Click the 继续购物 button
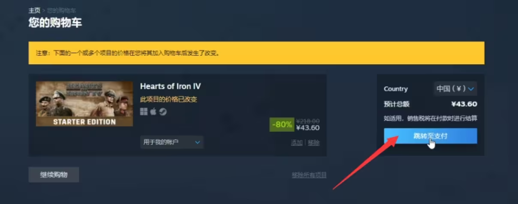Screen dimensions: 518x204 point(54,175)
